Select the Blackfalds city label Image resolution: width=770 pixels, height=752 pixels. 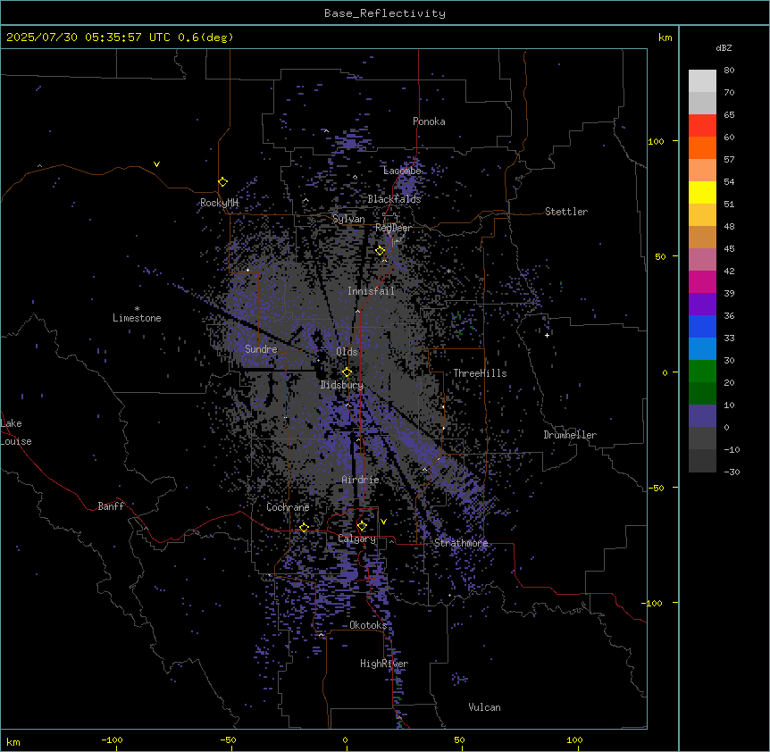coord(394,199)
